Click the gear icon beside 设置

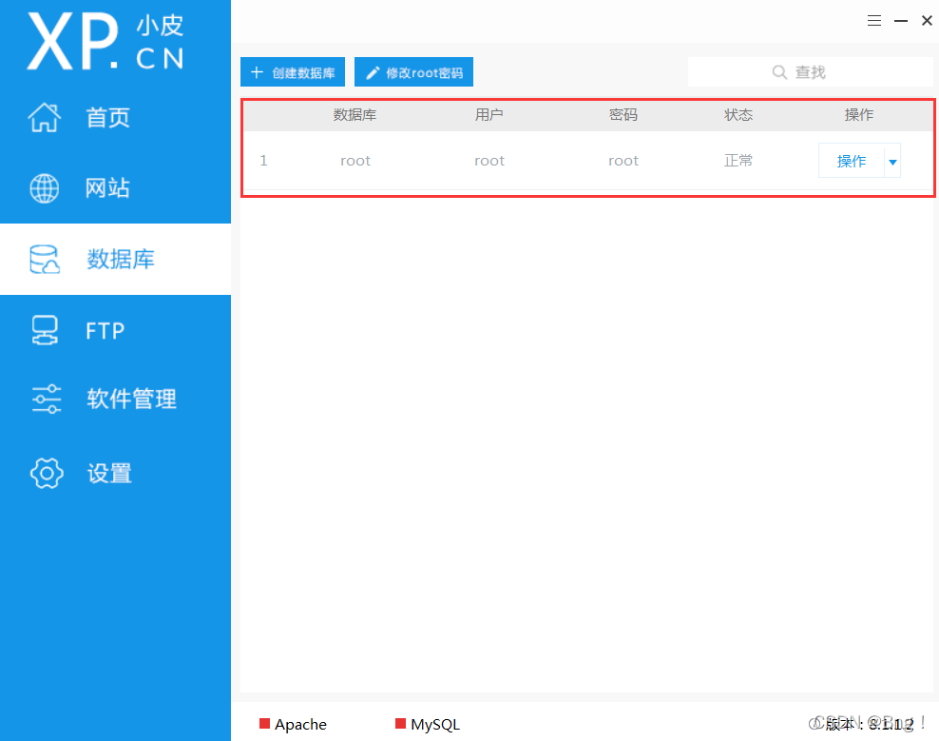pyautogui.click(x=47, y=473)
